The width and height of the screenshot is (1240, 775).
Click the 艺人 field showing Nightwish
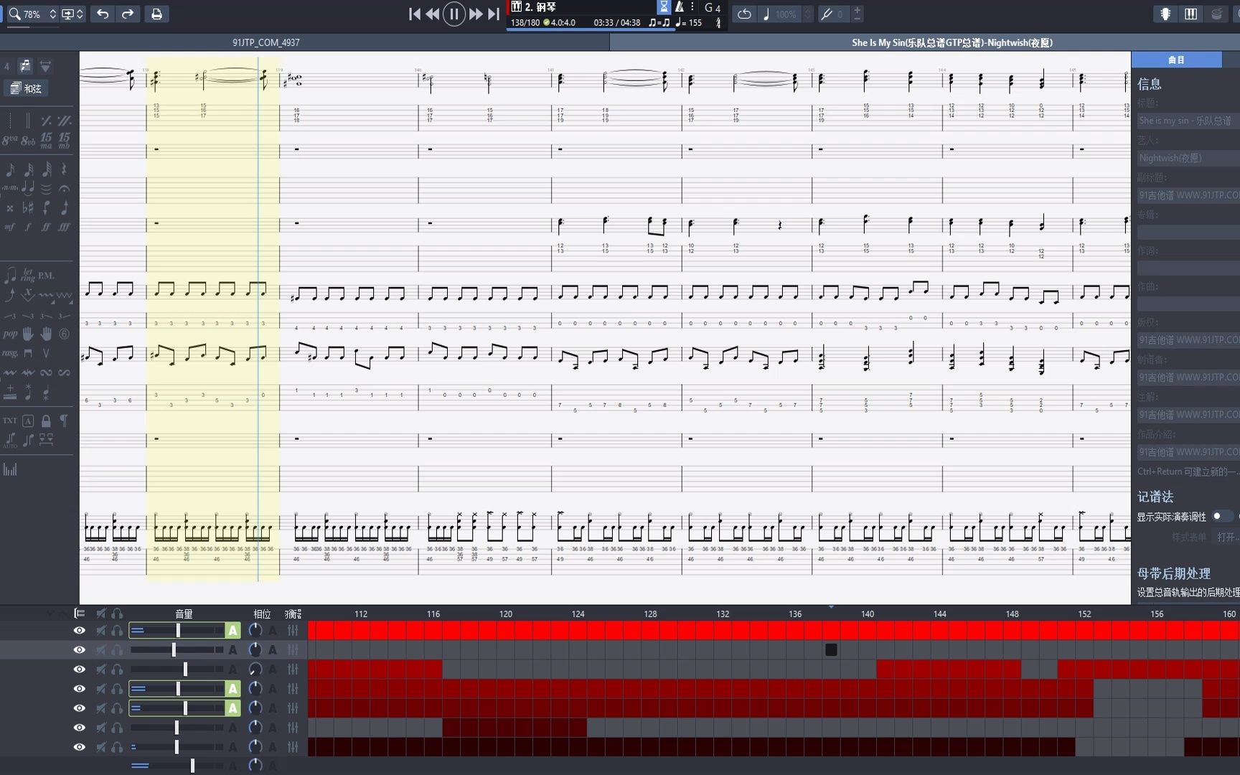click(x=1188, y=158)
